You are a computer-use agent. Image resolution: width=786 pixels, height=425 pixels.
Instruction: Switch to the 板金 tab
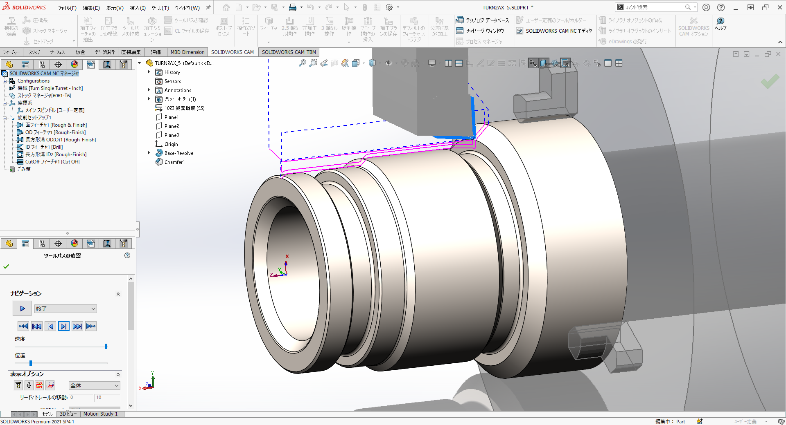click(80, 52)
